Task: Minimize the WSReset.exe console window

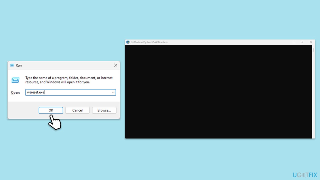Action: click(293, 42)
